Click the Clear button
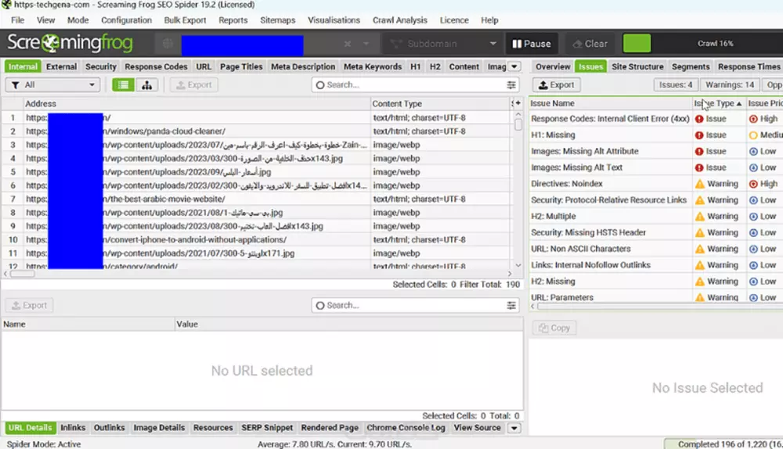This screenshot has height=449, width=783. (x=590, y=44)
